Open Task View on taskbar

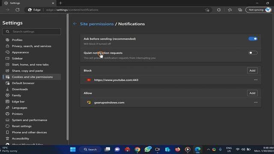coord(107,149)
